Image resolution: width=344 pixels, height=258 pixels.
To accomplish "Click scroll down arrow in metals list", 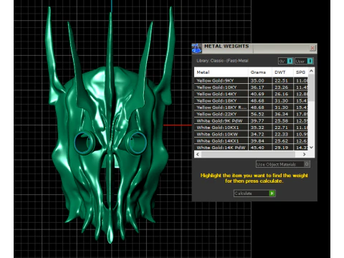I will click(311, 148).
